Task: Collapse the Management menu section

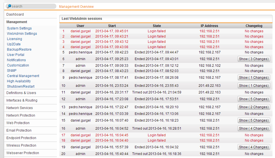Action: pos(17,22)
